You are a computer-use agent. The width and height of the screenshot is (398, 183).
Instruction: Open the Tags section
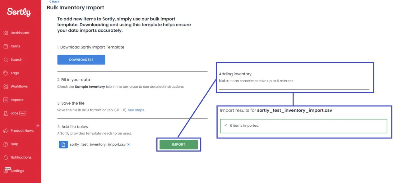[x=15, y=73]
